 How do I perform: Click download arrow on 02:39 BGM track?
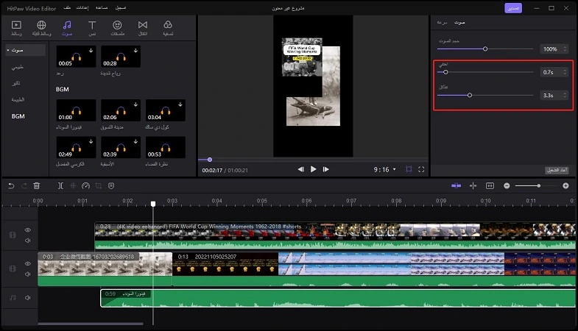[135, 141]
